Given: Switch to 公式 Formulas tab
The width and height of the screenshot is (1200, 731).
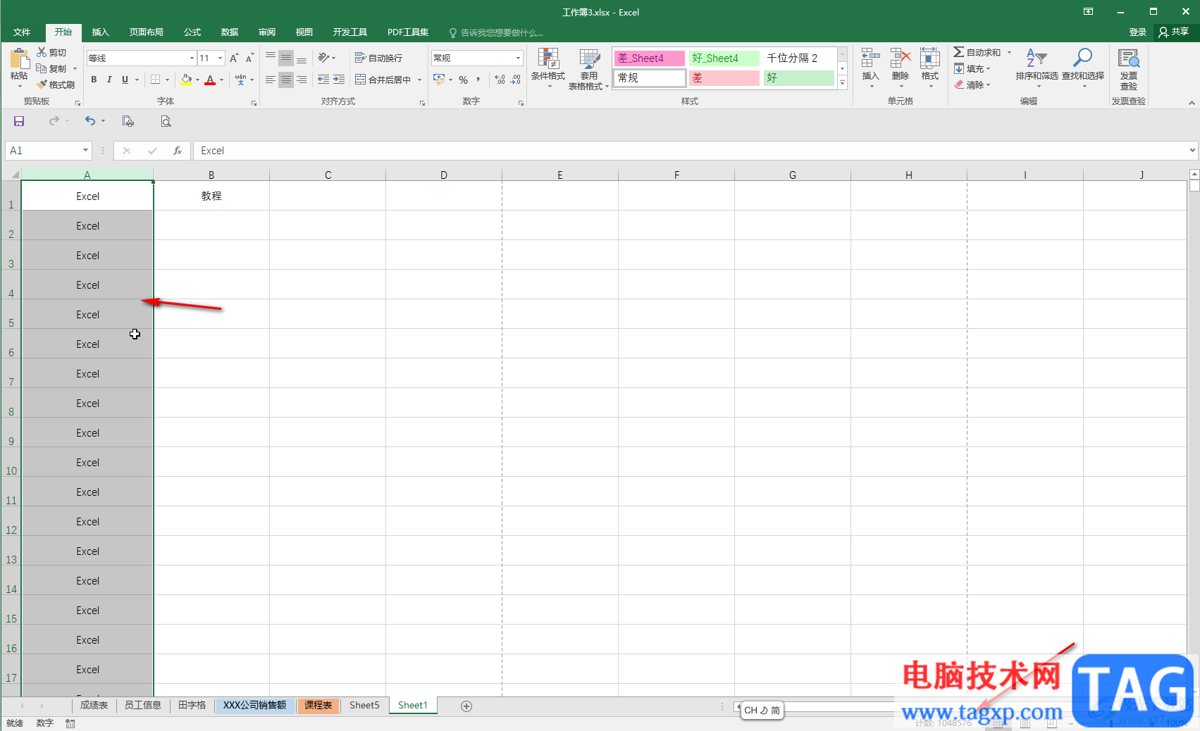Looking at the screenshot, I should (192, 32).
